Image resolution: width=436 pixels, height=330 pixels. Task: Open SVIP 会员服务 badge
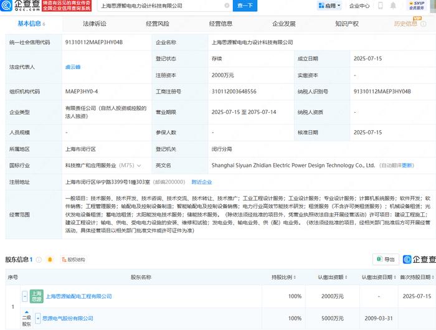[x=416, y=5]
